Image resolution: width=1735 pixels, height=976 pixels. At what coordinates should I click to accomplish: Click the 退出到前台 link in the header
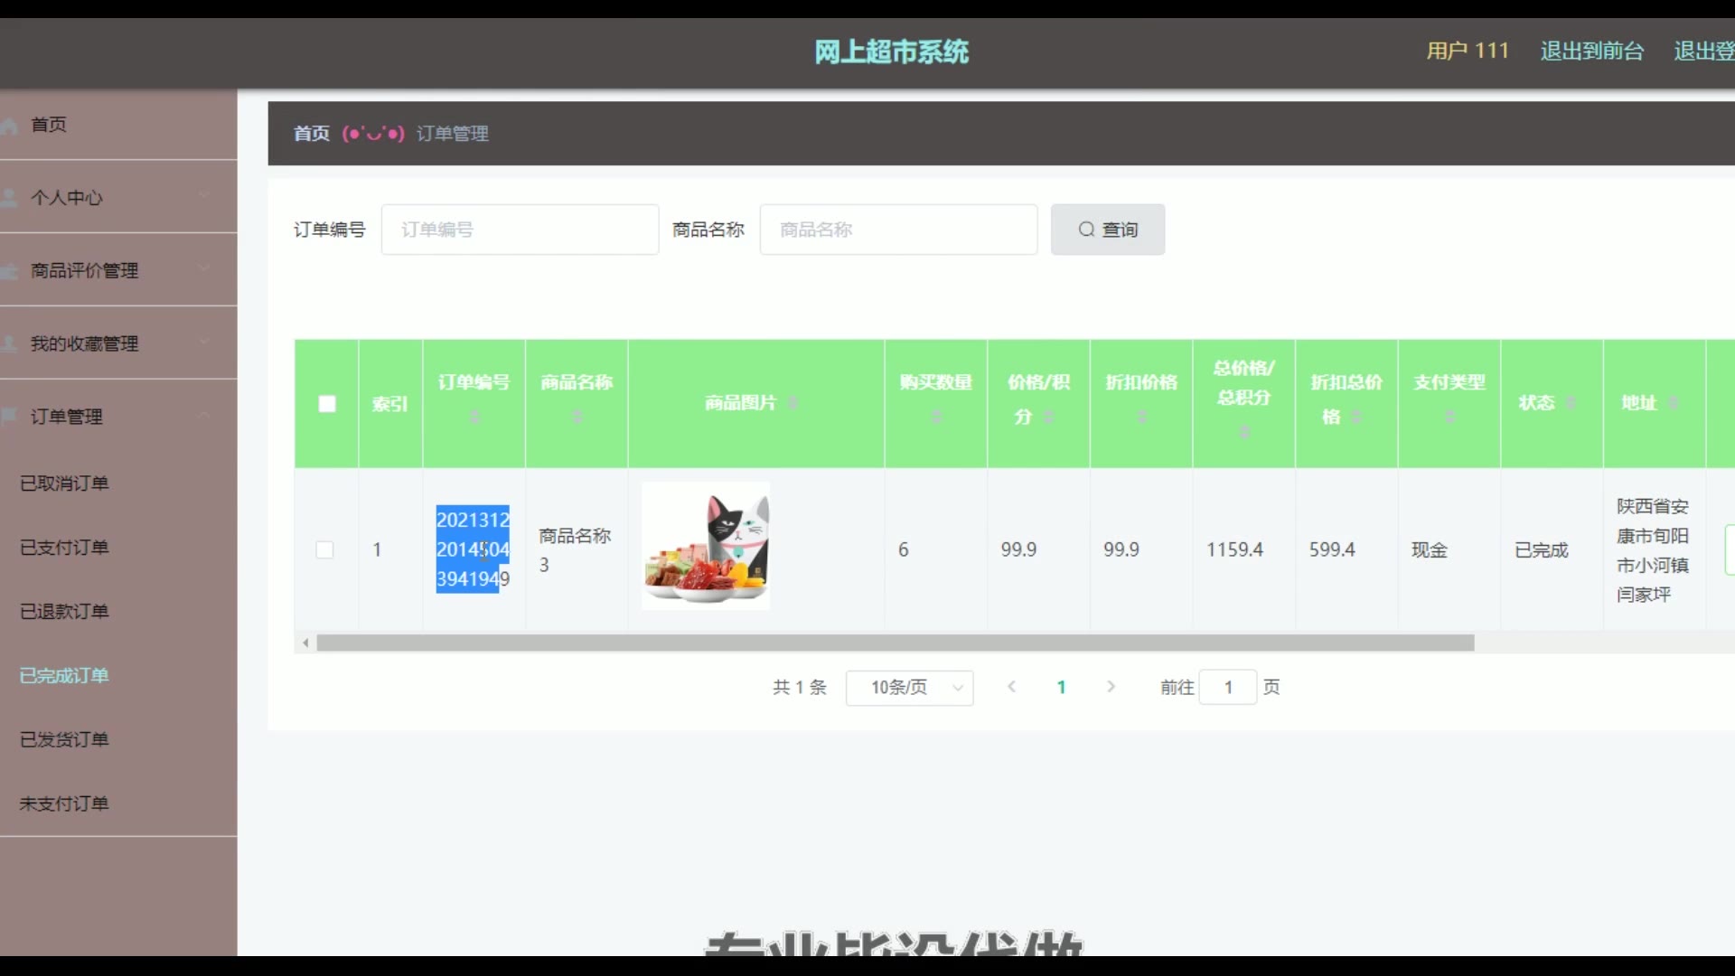pyautogui.click(x=1591, y=52)
